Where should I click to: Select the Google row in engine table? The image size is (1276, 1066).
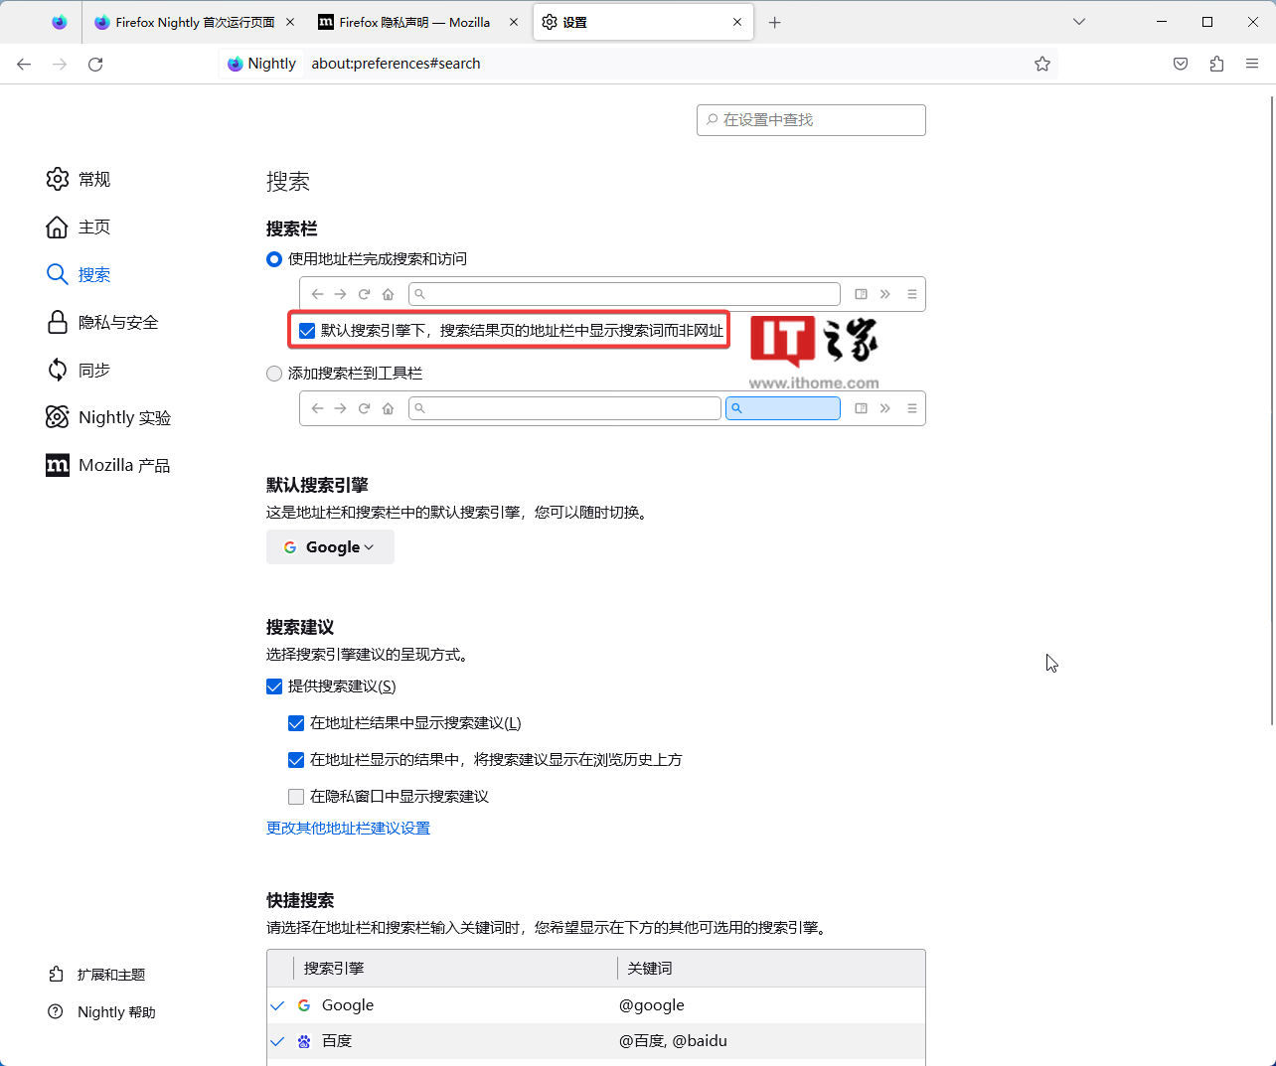coord(596,1005)
